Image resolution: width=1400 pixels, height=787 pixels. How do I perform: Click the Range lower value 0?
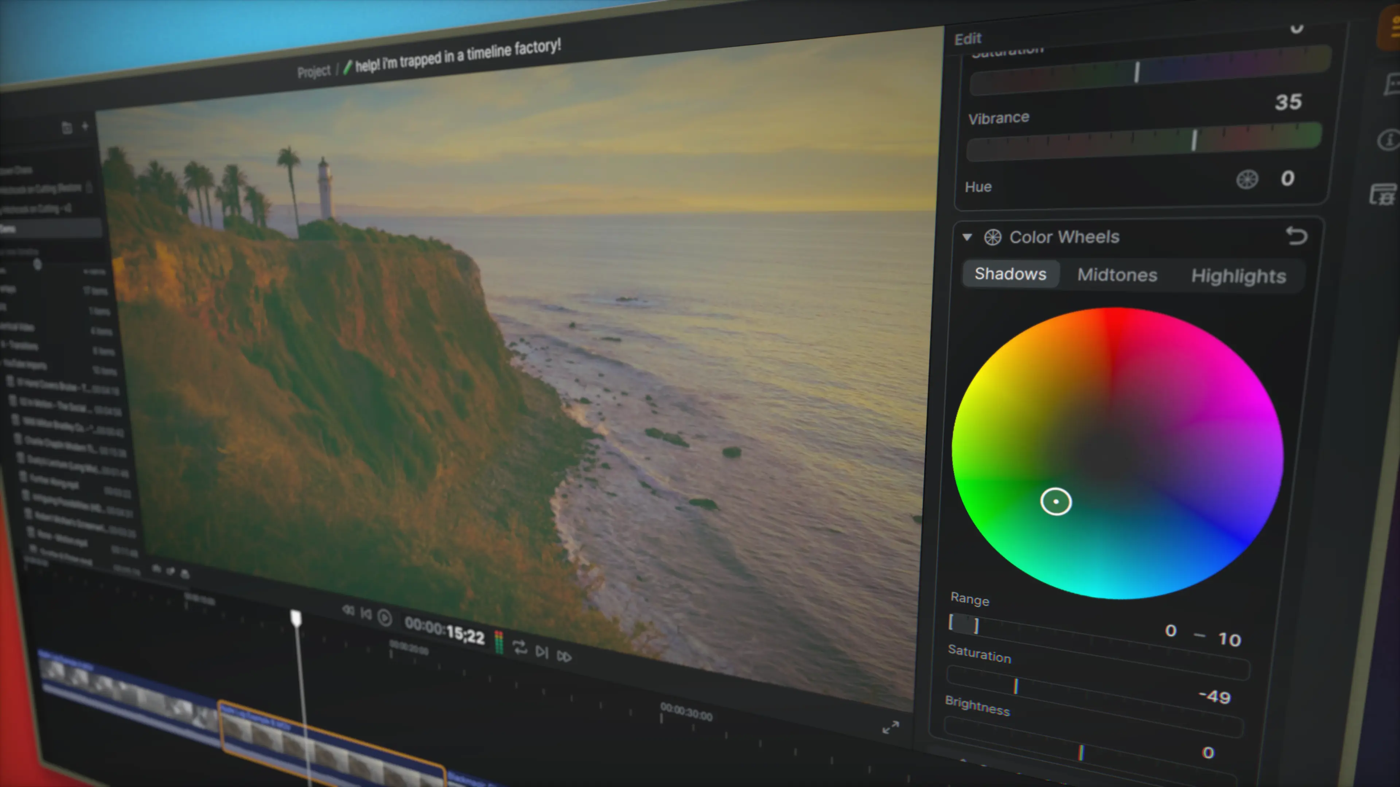tap(1171, 631)
